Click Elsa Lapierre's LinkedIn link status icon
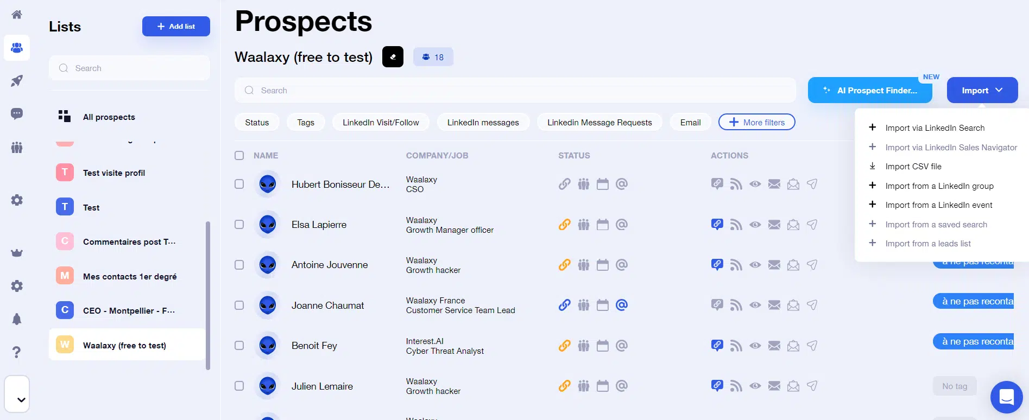Viewport: 1029px width, 420px height. (x=565, y=224)
